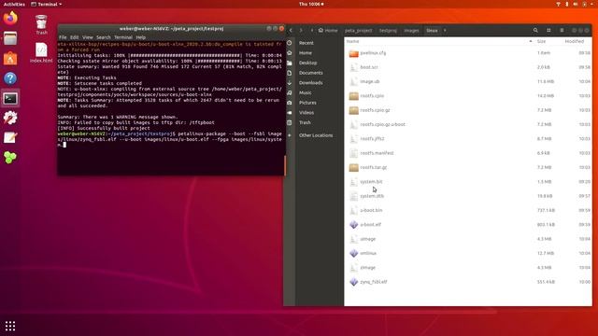Open the Terminal Search menu
This screenshot has height=336, width=598.
[x=104, y=37]
